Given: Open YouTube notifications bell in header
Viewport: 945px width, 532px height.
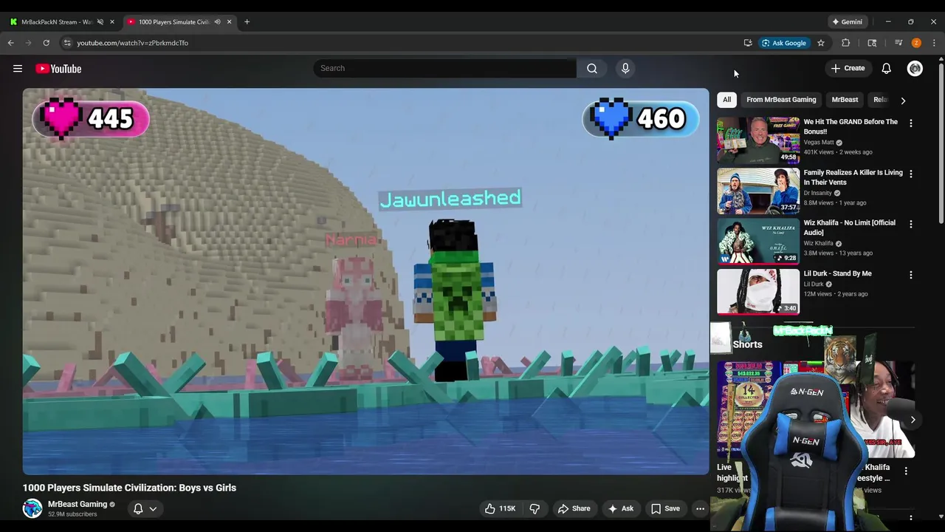Looking at the screenshot, I should (886, 68).
